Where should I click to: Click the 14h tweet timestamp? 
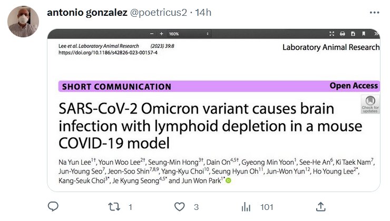point(203,13)
